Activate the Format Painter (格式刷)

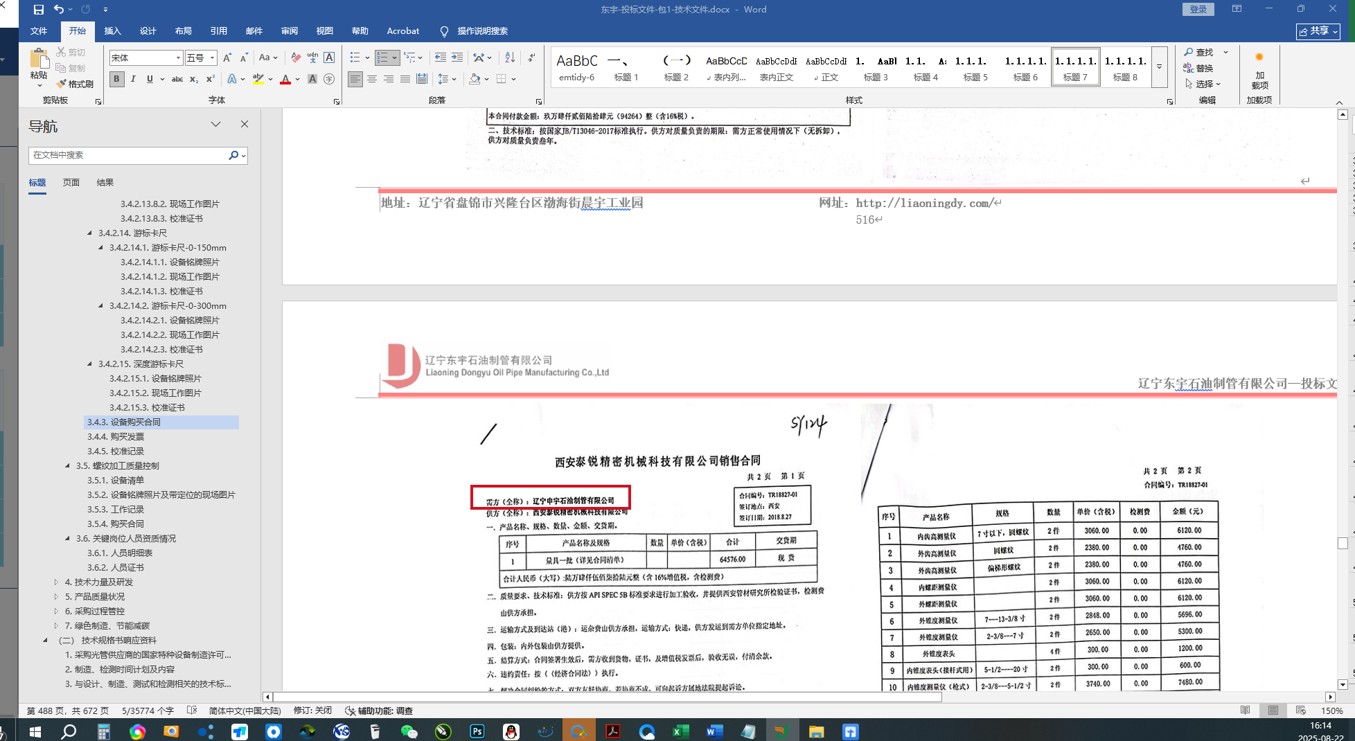tap(75, 84)
